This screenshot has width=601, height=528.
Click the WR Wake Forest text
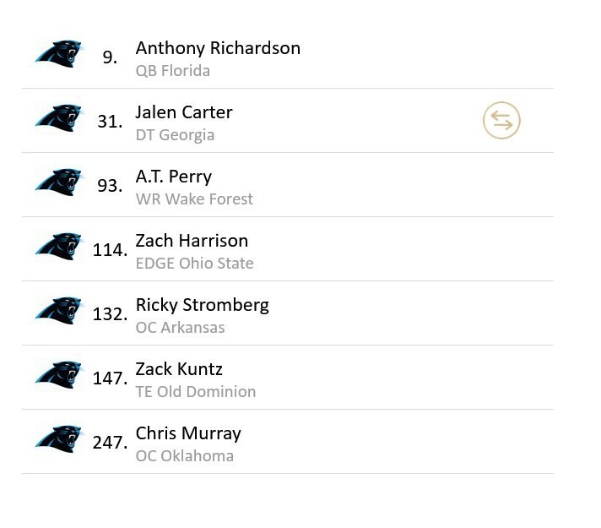(194, 199)
